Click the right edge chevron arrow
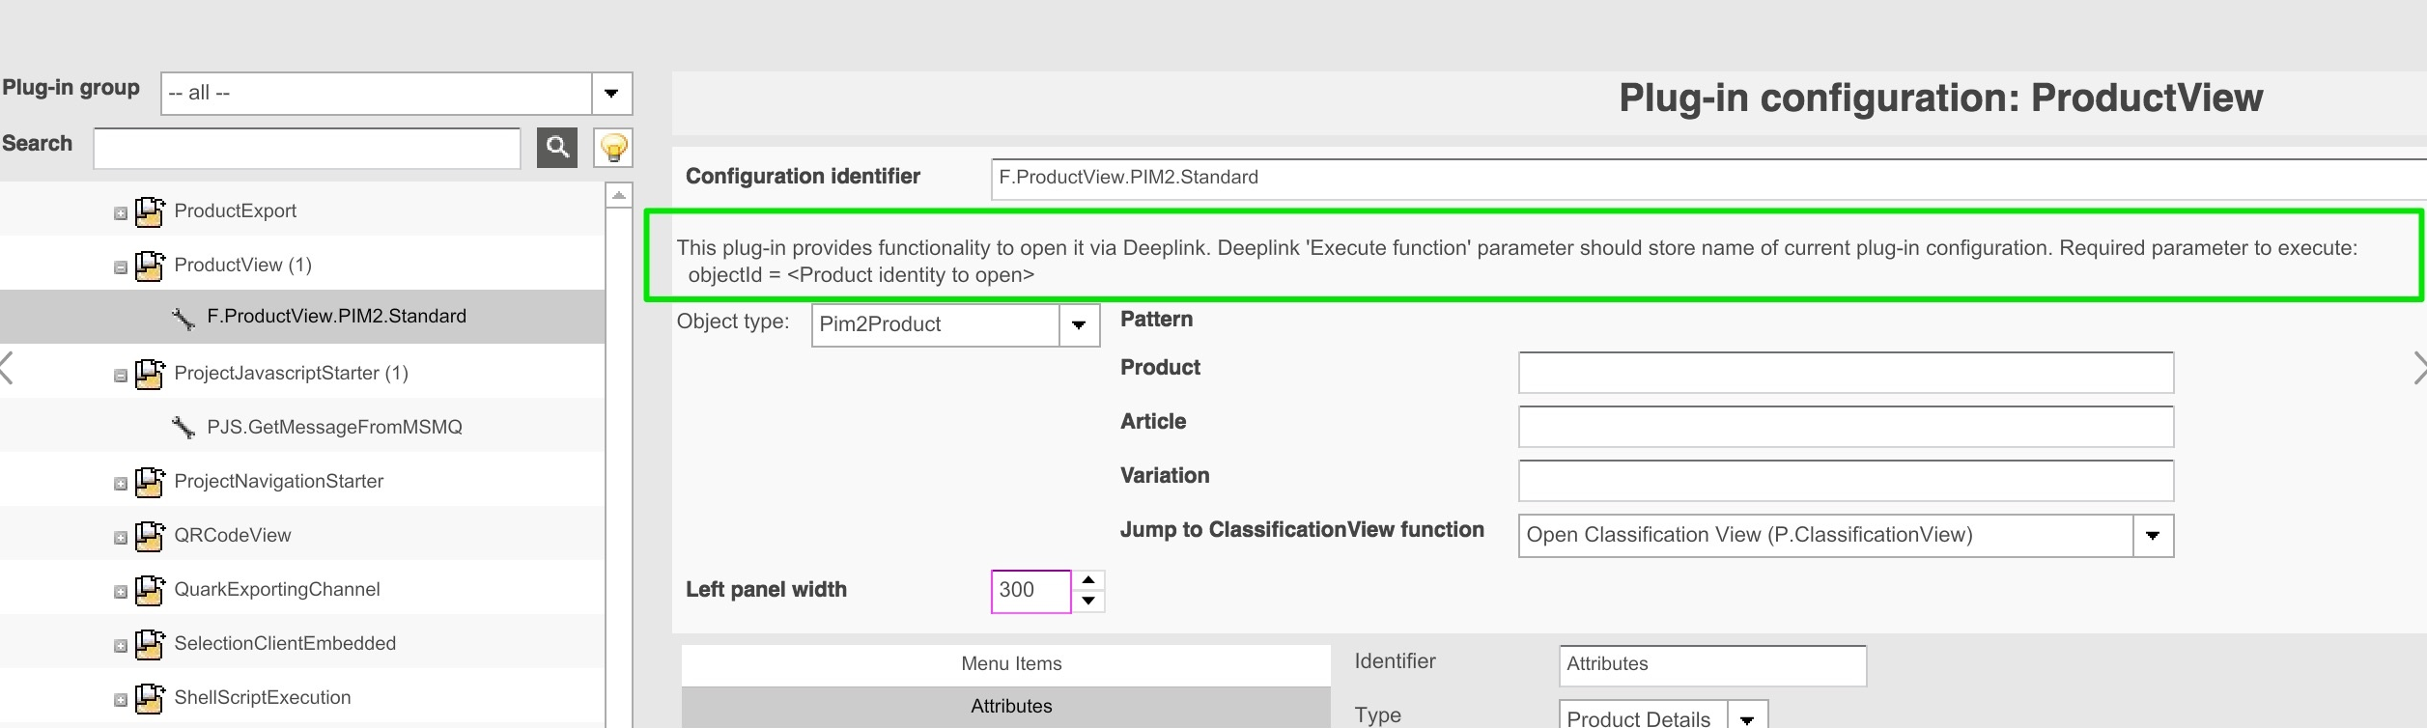Screen dimensions: 2427x728 tap(2419, 368)
